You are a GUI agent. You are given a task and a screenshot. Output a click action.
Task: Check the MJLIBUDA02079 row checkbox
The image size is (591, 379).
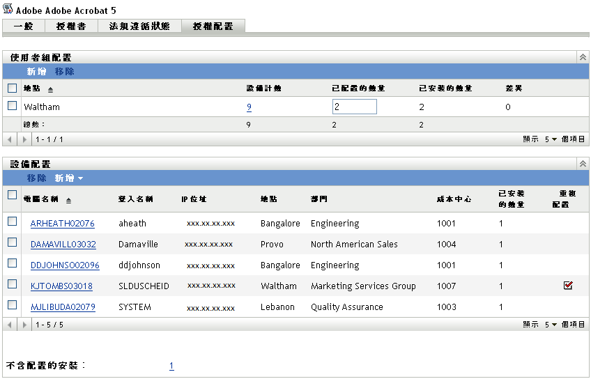(x=12, y=304)
